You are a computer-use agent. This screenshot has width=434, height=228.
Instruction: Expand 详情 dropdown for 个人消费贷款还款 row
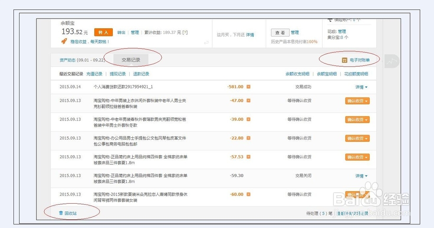pyautogui.click(x=362, y=87)
